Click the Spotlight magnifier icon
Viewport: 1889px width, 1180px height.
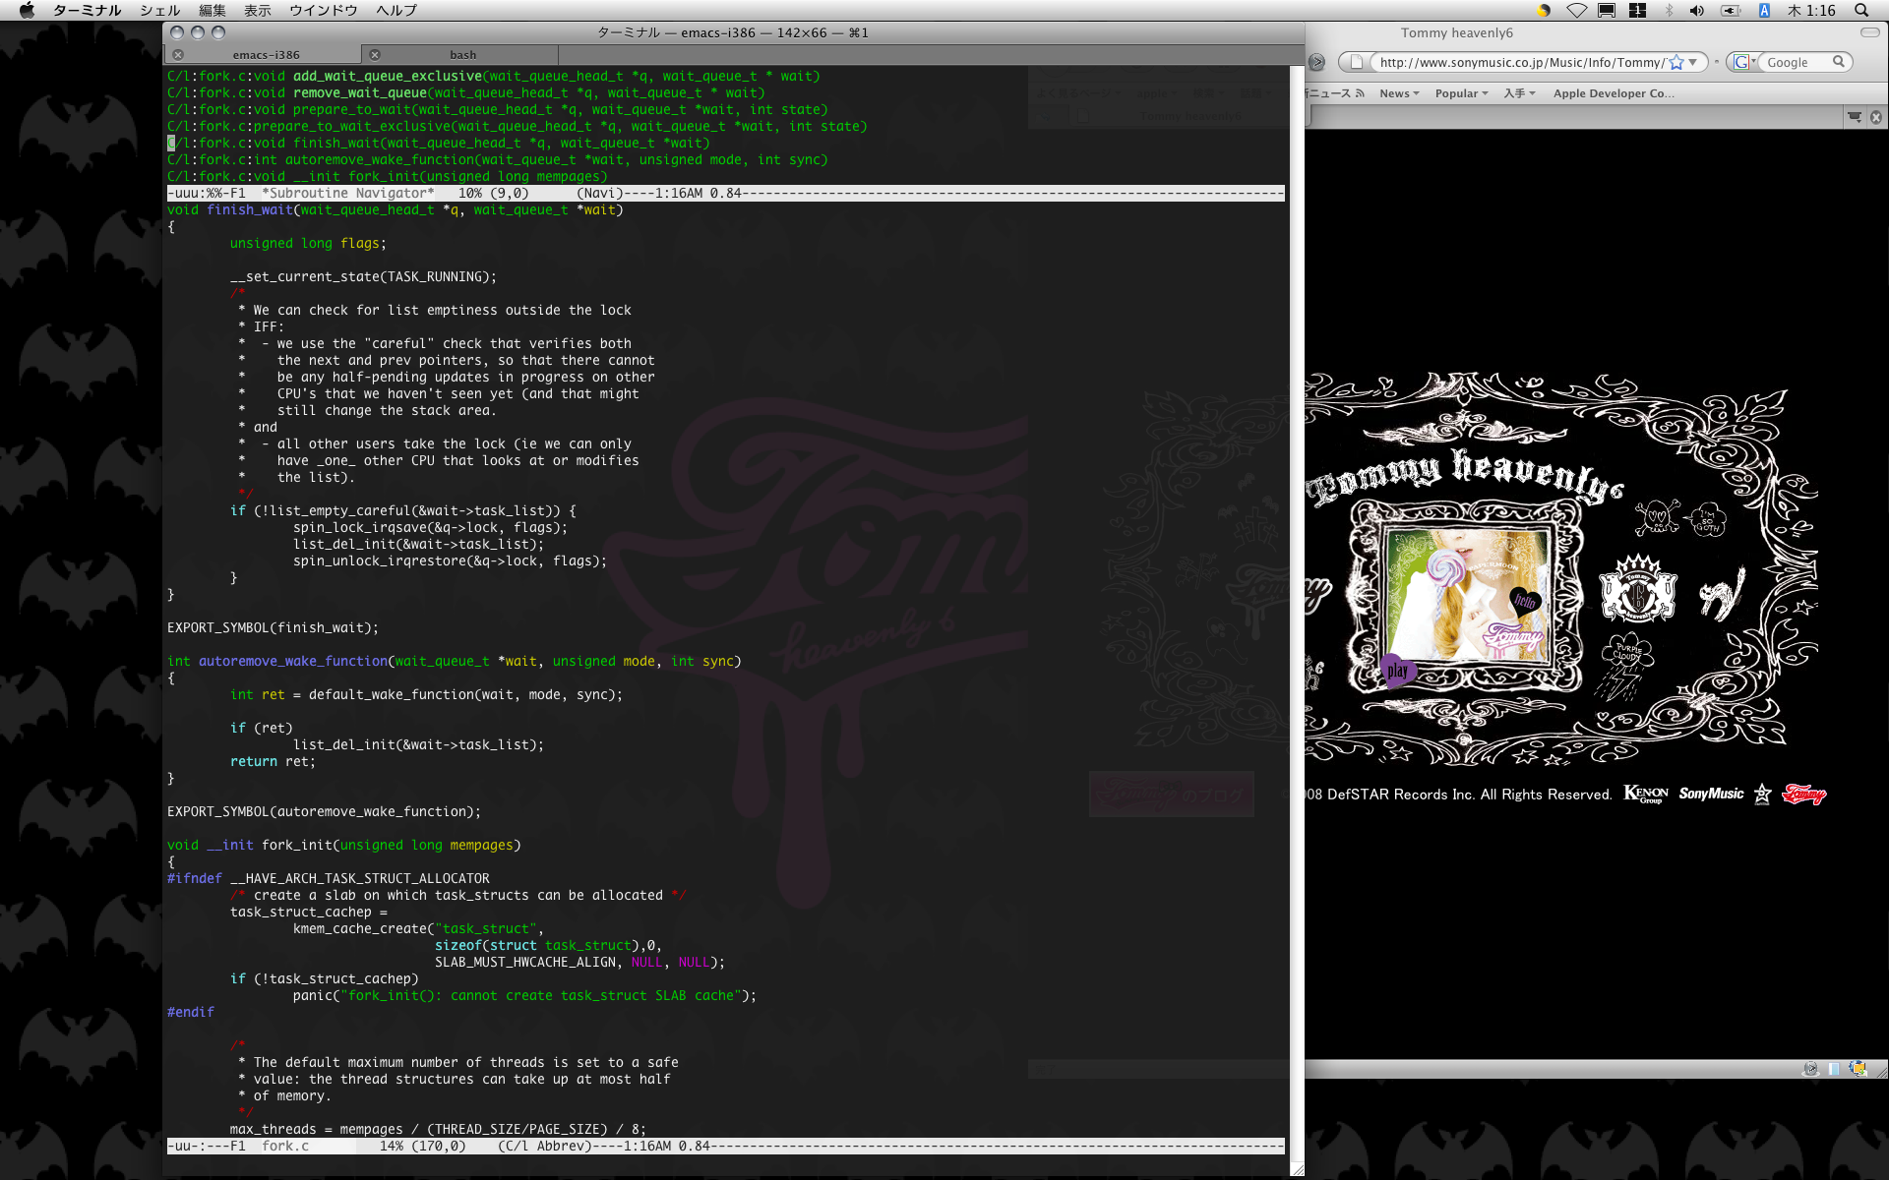click(1861, 10)
